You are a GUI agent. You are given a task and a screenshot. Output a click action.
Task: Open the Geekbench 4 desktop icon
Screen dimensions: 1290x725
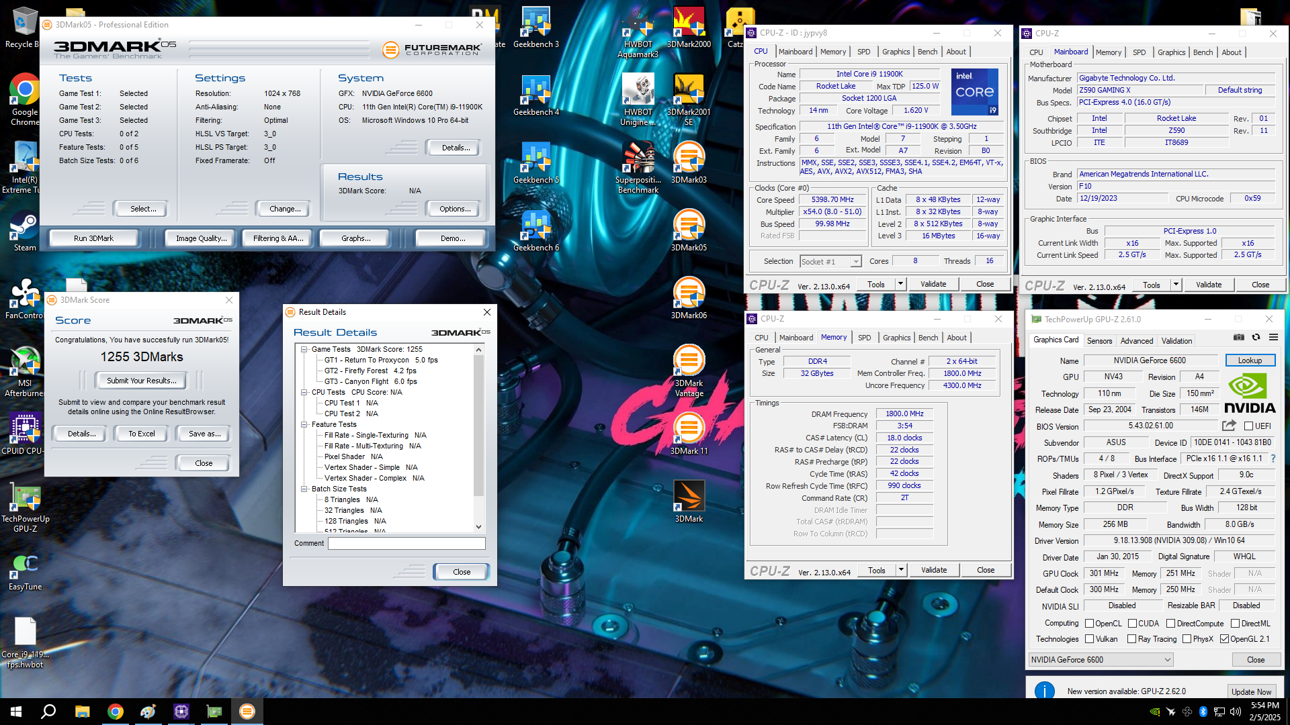[535, 95]
